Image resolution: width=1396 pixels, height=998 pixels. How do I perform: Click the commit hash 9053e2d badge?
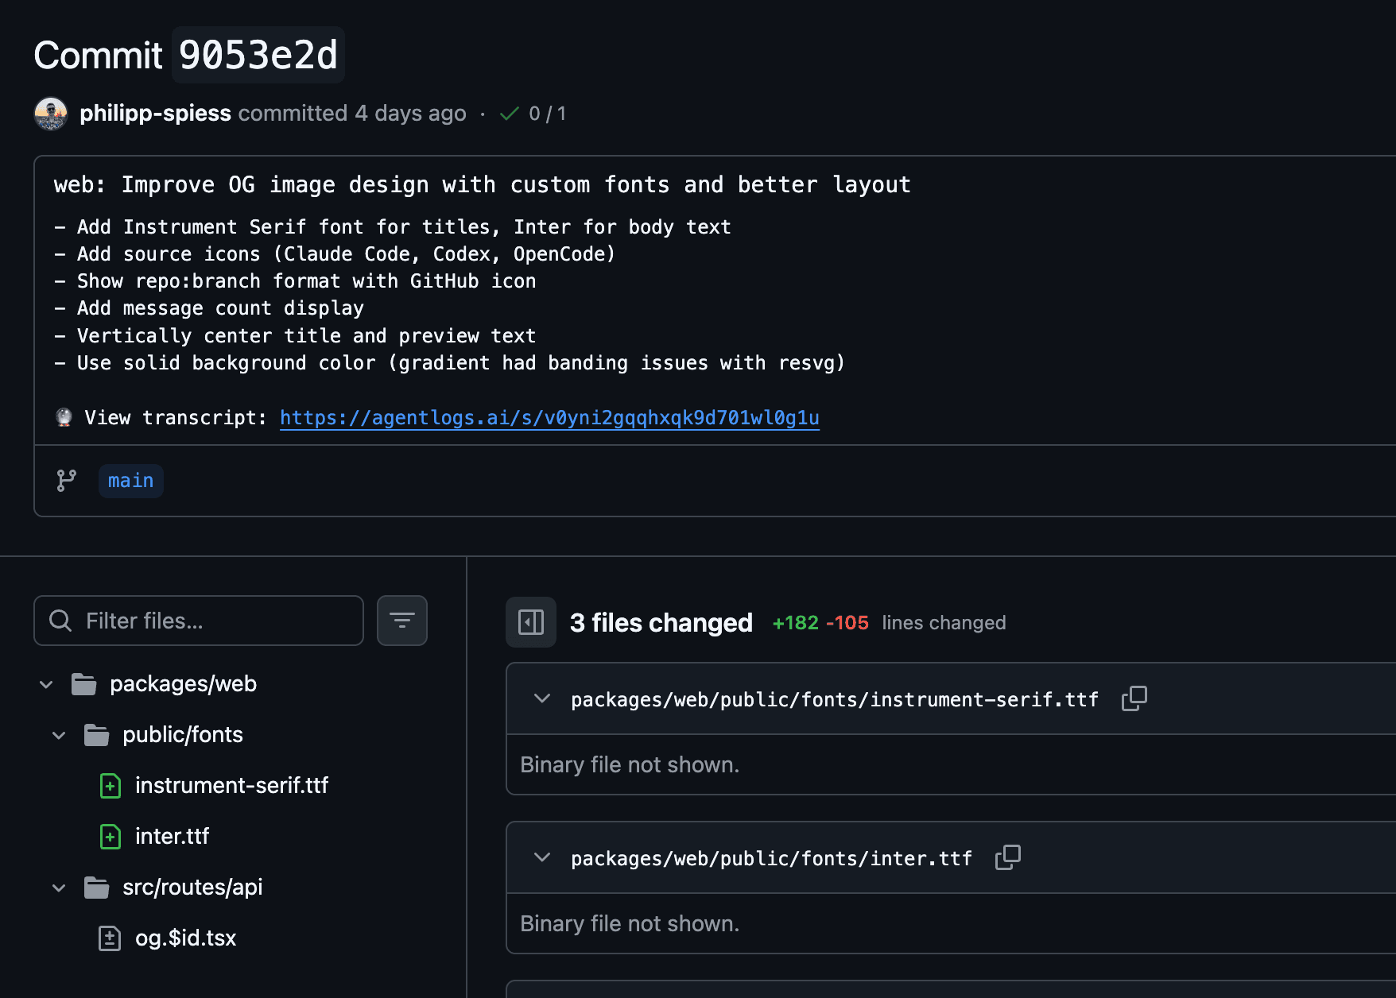click(x=258, y=55)
